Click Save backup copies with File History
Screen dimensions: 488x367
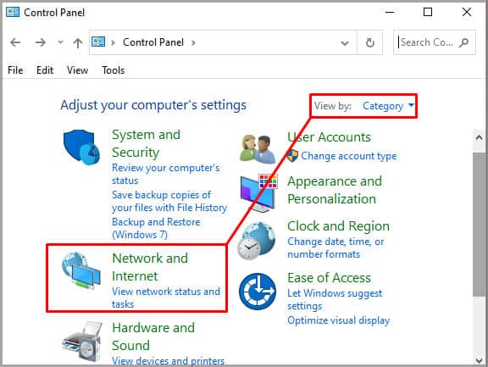click(169, 201)
